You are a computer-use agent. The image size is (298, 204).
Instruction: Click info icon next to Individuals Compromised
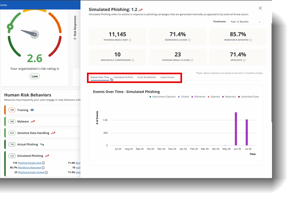pos(133,60)
